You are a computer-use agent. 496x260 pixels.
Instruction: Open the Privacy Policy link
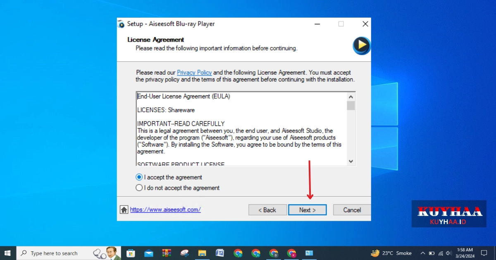click(194, 72)
